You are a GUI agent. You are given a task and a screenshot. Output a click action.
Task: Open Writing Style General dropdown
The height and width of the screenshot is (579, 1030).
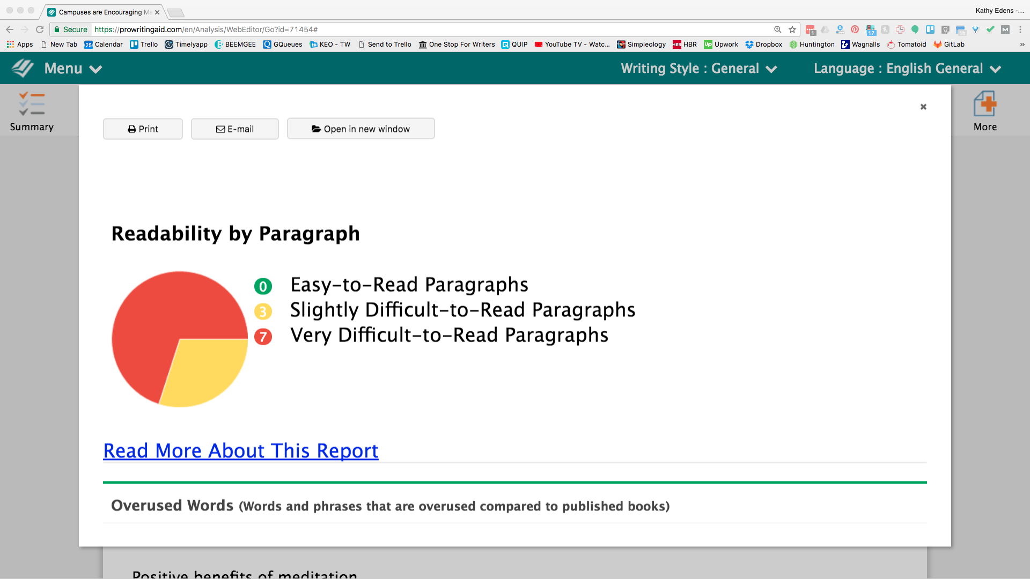(x=698, y=69)
